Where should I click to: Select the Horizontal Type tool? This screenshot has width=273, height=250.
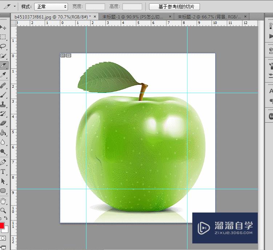3,172
